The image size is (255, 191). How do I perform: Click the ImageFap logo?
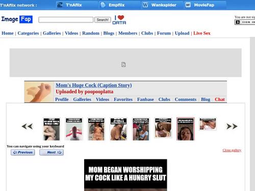coord(17,19)
